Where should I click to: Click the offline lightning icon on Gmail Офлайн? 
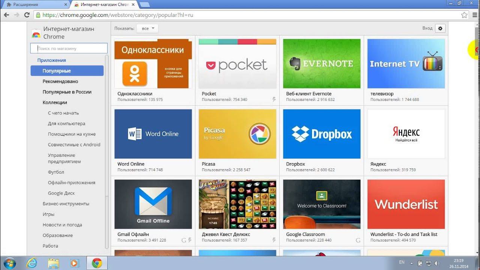[x=190, y=240]
